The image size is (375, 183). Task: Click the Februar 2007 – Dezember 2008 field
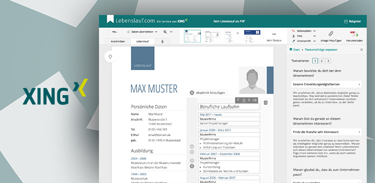coord(229,154)
